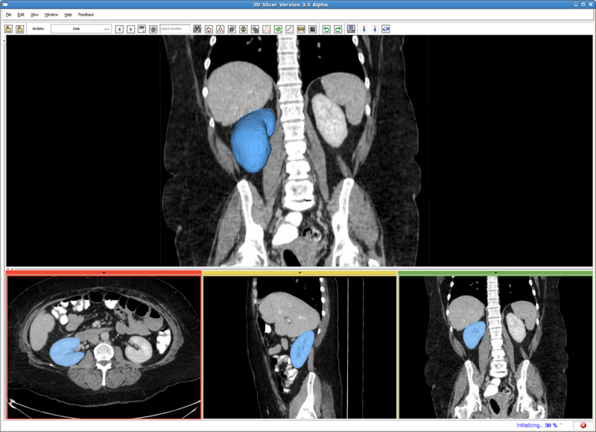The image size is (596, 432).
Task: Select the Measurements ruler icon
Action: [x=301, y=28]
